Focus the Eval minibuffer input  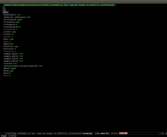(12, 136)
